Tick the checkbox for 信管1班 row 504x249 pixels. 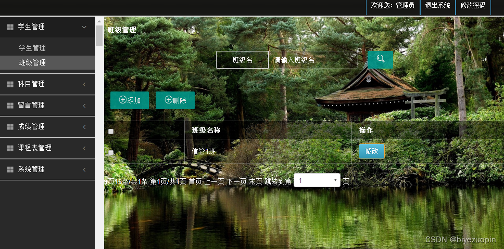tap(111, 153)
